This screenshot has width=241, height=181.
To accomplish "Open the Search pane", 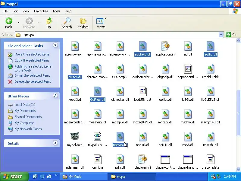I will point(67,23).
